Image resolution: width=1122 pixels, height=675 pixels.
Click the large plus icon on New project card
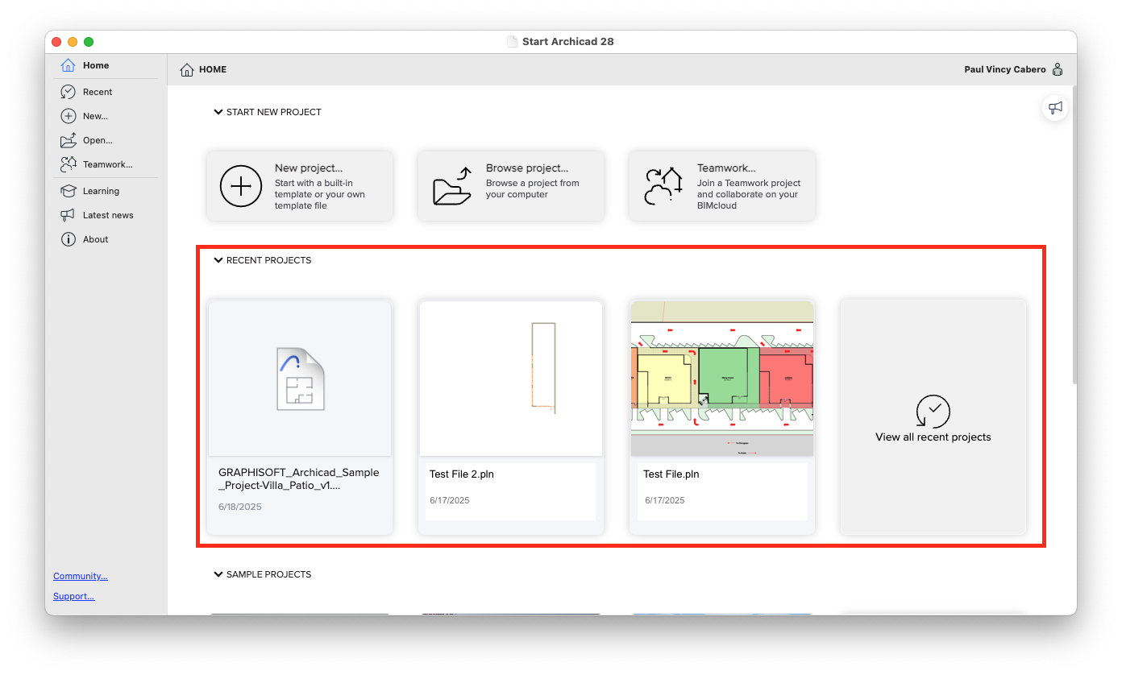point(241,186)
